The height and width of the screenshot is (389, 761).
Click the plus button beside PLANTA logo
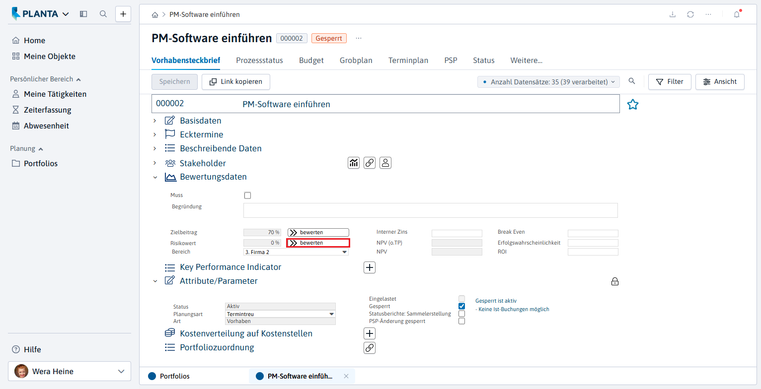(123, 14)
